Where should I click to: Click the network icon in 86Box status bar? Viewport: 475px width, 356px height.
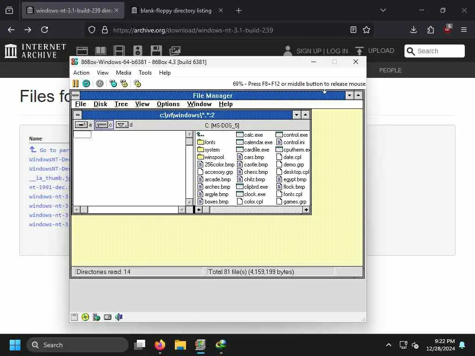tap(96, 317)
